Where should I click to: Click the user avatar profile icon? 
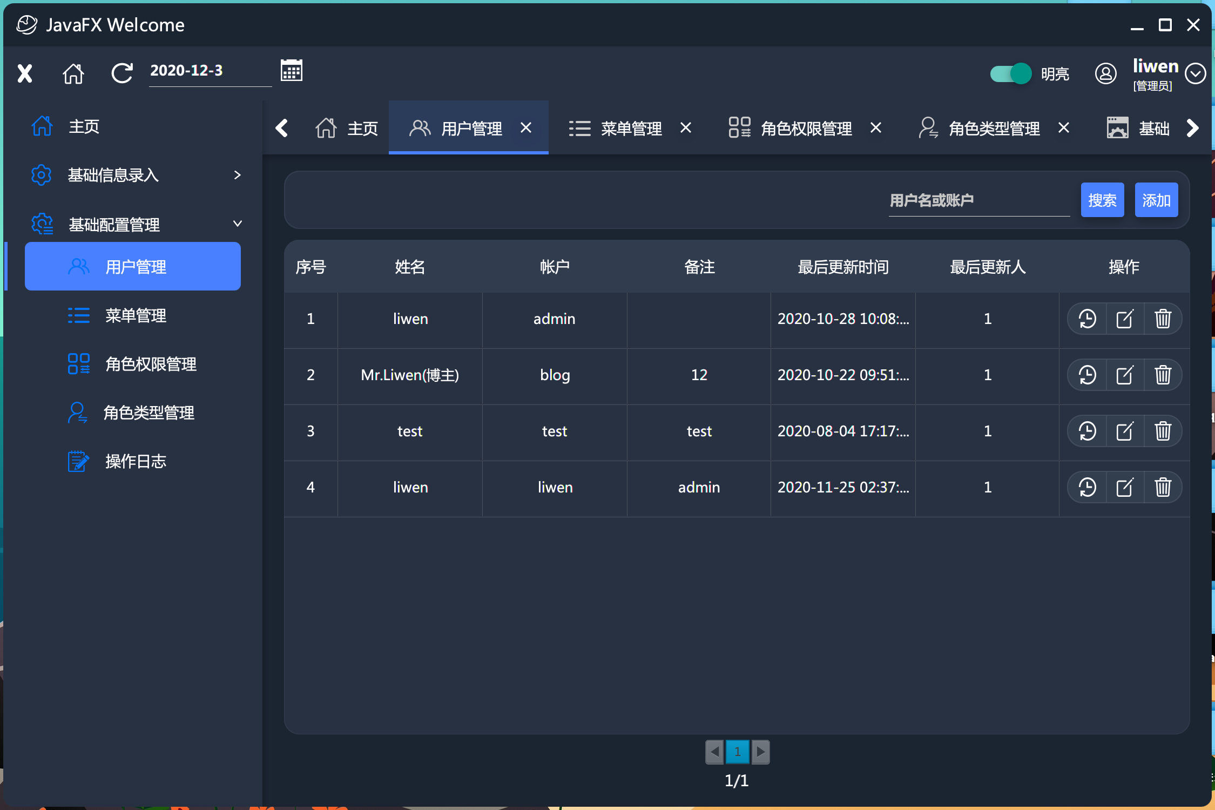point(1105,73)
